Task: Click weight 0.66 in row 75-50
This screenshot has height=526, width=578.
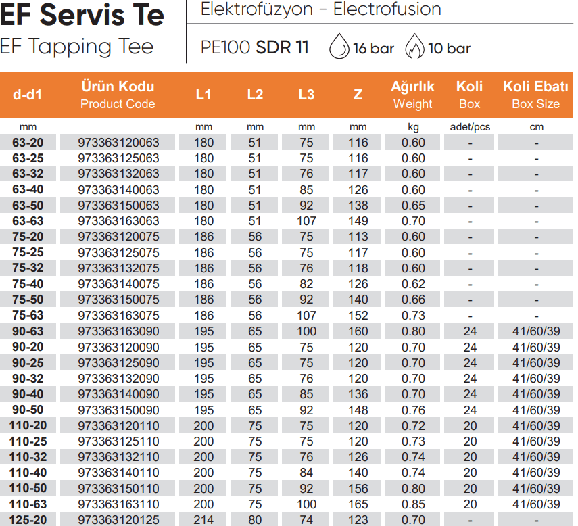Action: pyautogui.click(x=413, y=300)
